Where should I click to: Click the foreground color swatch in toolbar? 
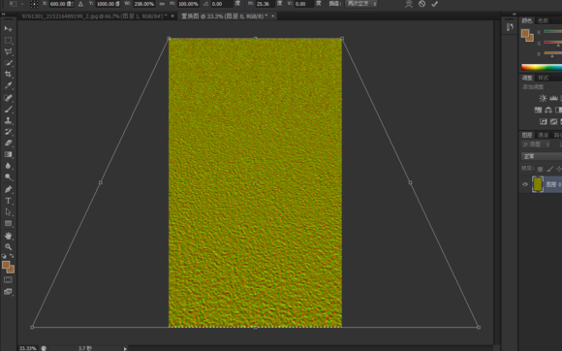point(6,265)
